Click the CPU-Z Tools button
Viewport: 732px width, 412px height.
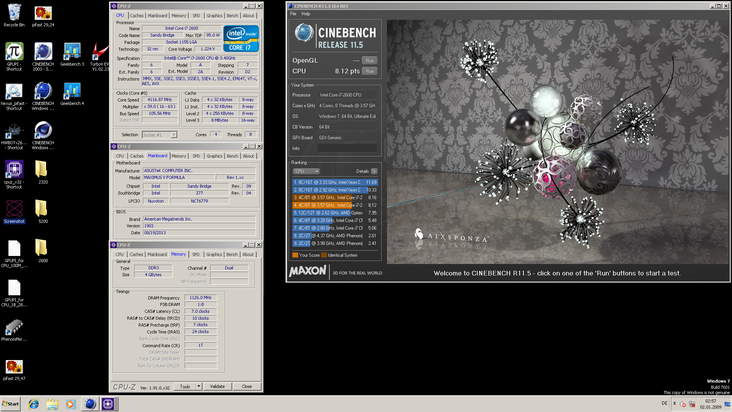tap(185, 386)
